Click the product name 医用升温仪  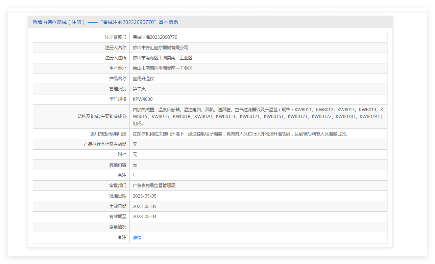pyautogui.click(x=144, y=79)
